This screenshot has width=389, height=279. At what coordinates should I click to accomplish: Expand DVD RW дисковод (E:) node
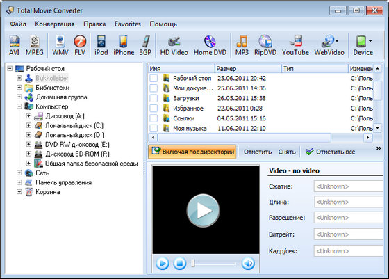(x=28, y=144)
